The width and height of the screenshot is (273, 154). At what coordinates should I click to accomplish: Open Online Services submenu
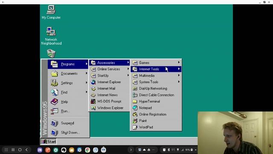[109, 69]
